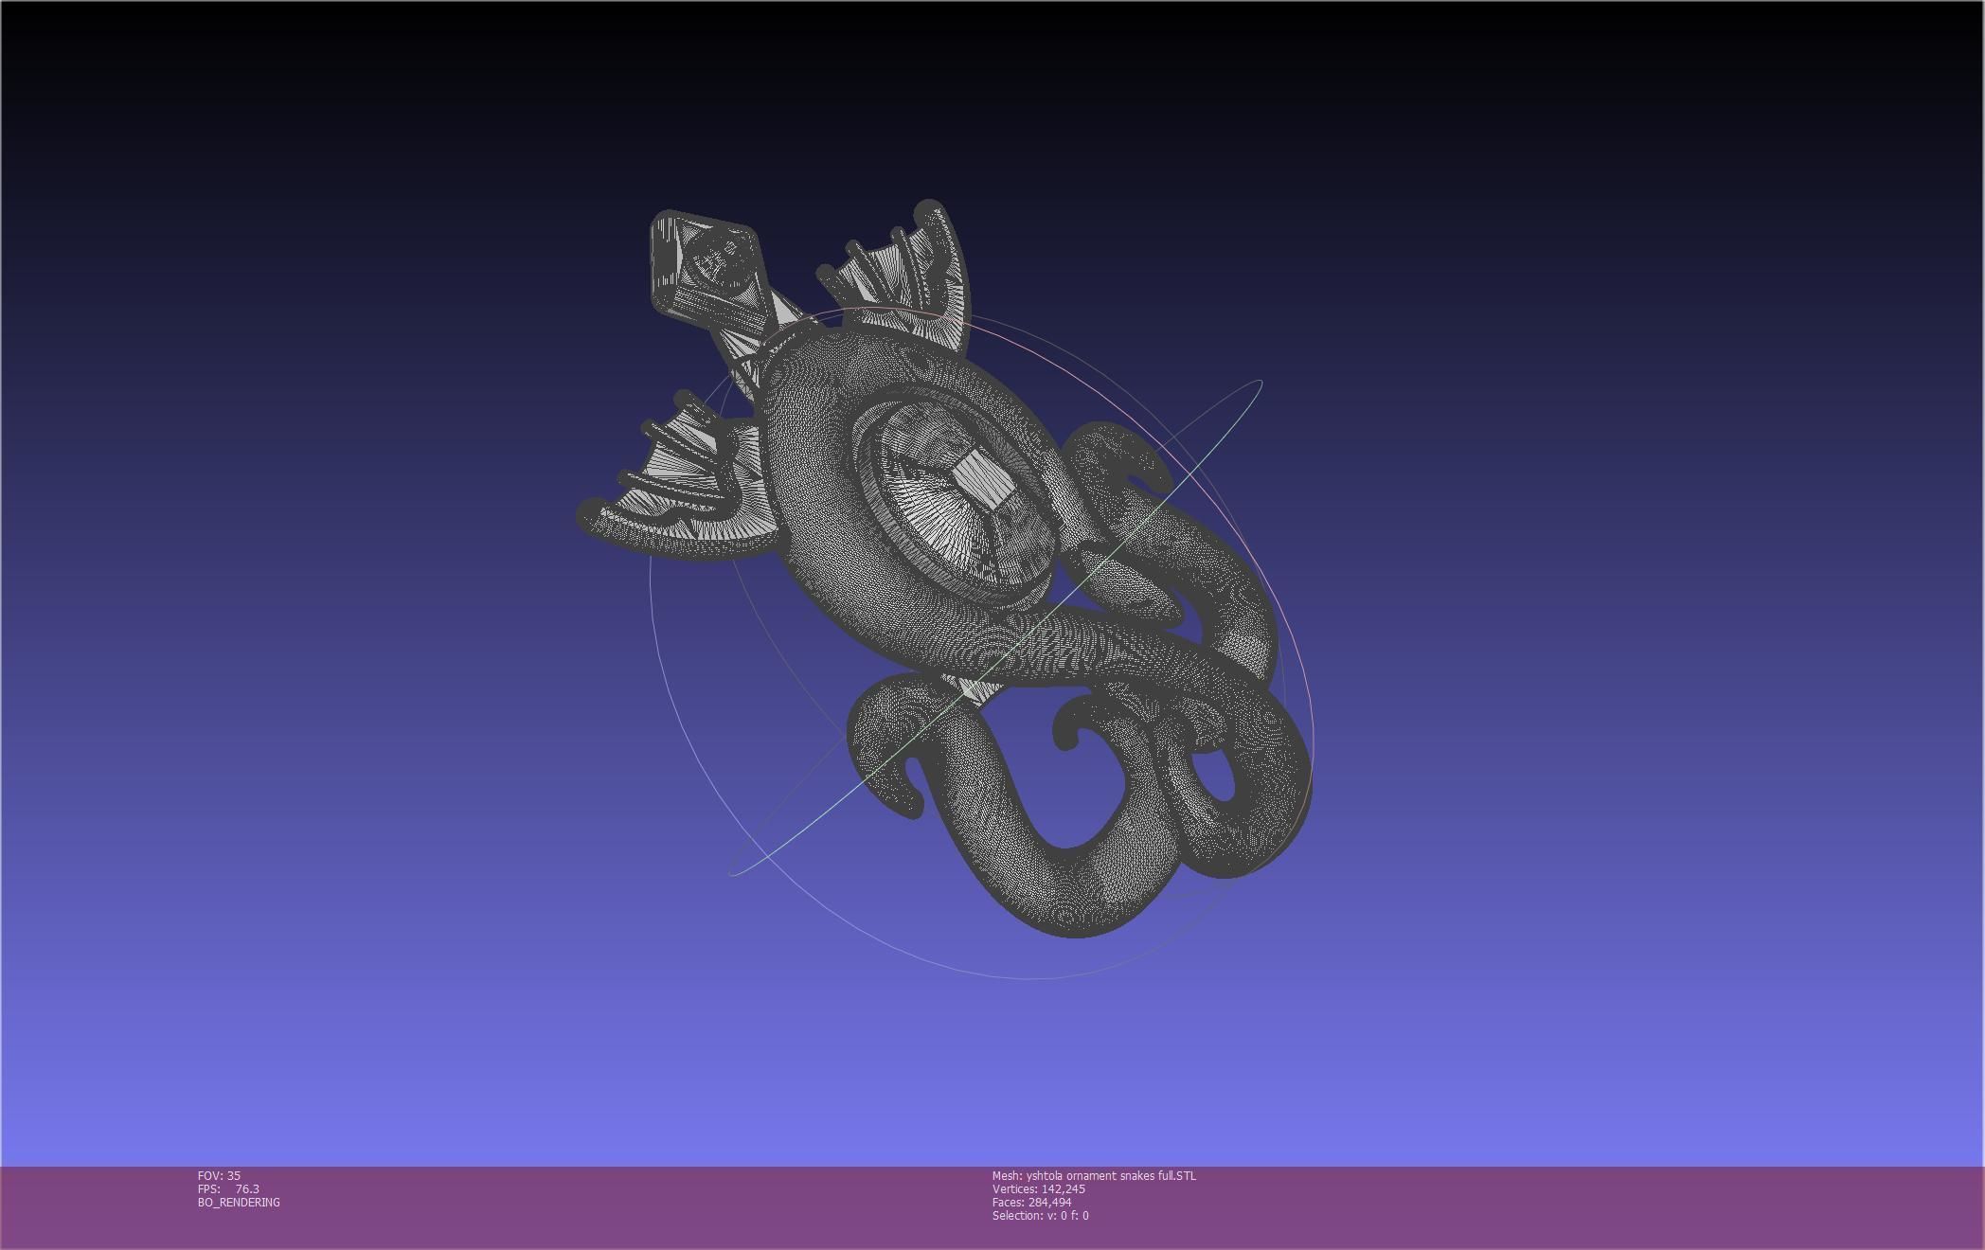The height and width of the screenshot is (1250, 1985).
Task: Click the FPS 76.3 readout
Action: pyautogui.click(x=228, y=1188)
